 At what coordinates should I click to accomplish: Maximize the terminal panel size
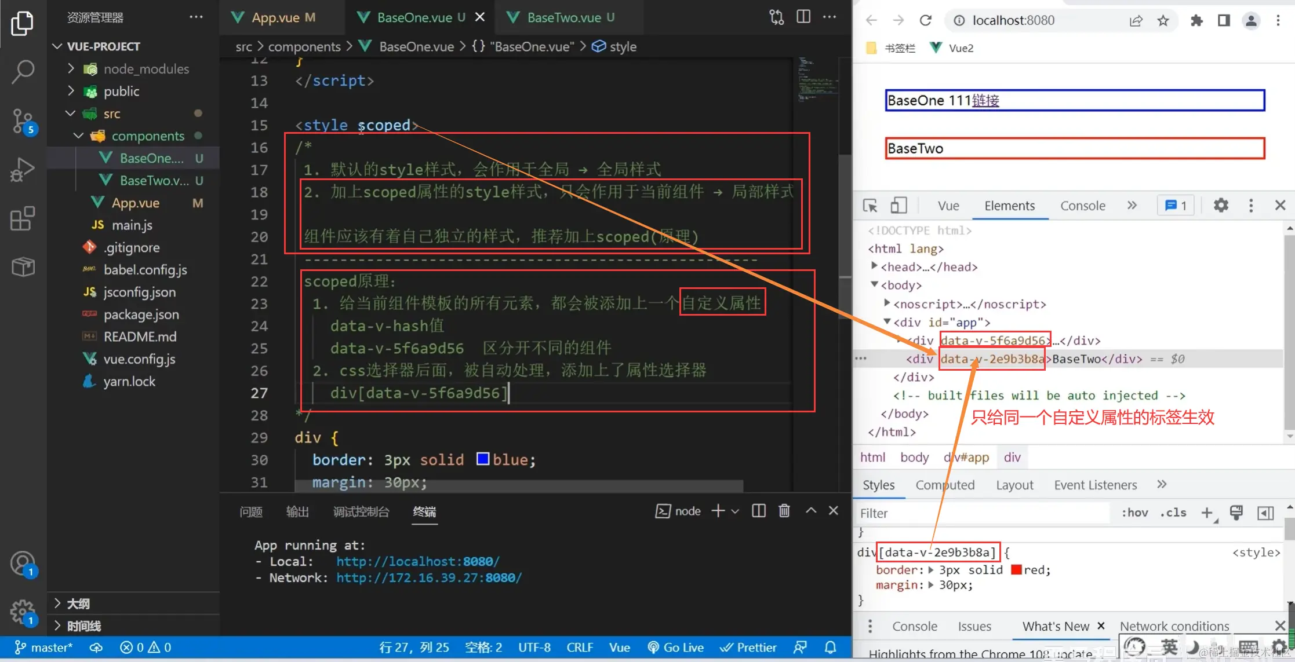pos(811,510)
